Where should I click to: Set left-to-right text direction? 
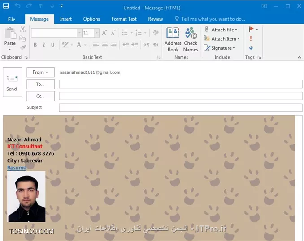point(147,45)
